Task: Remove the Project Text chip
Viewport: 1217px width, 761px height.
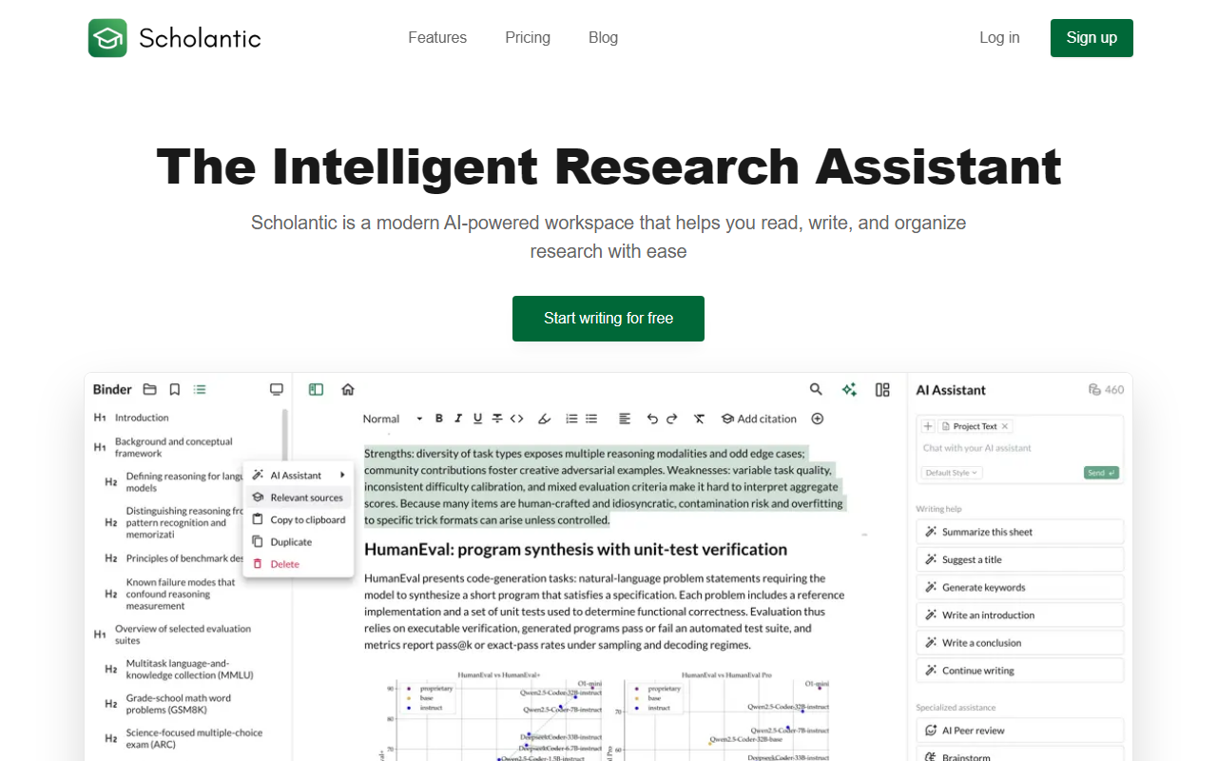Action: point(1005,426)
